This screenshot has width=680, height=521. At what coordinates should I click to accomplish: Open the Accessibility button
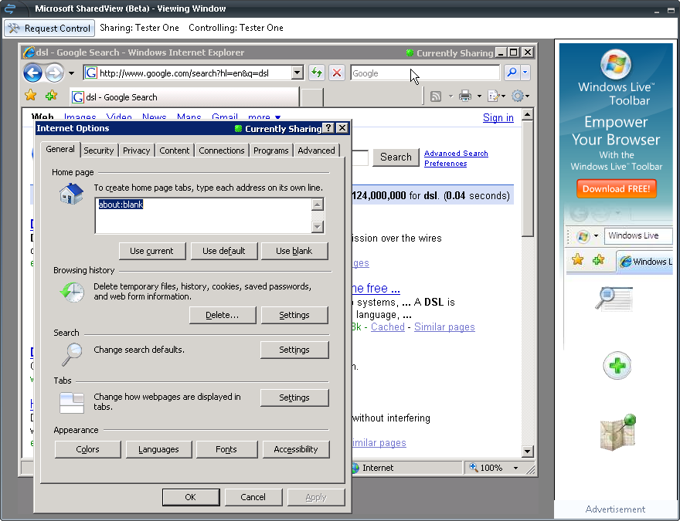coord(296,449)
